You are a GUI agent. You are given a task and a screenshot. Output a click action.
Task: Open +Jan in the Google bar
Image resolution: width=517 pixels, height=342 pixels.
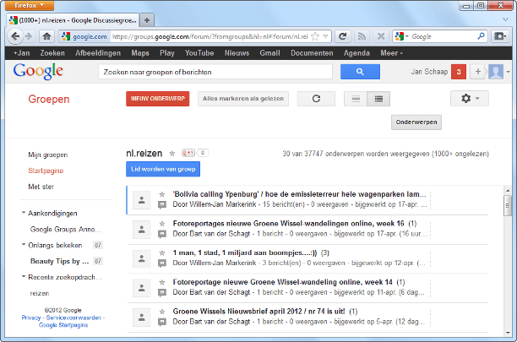(21, 53)
